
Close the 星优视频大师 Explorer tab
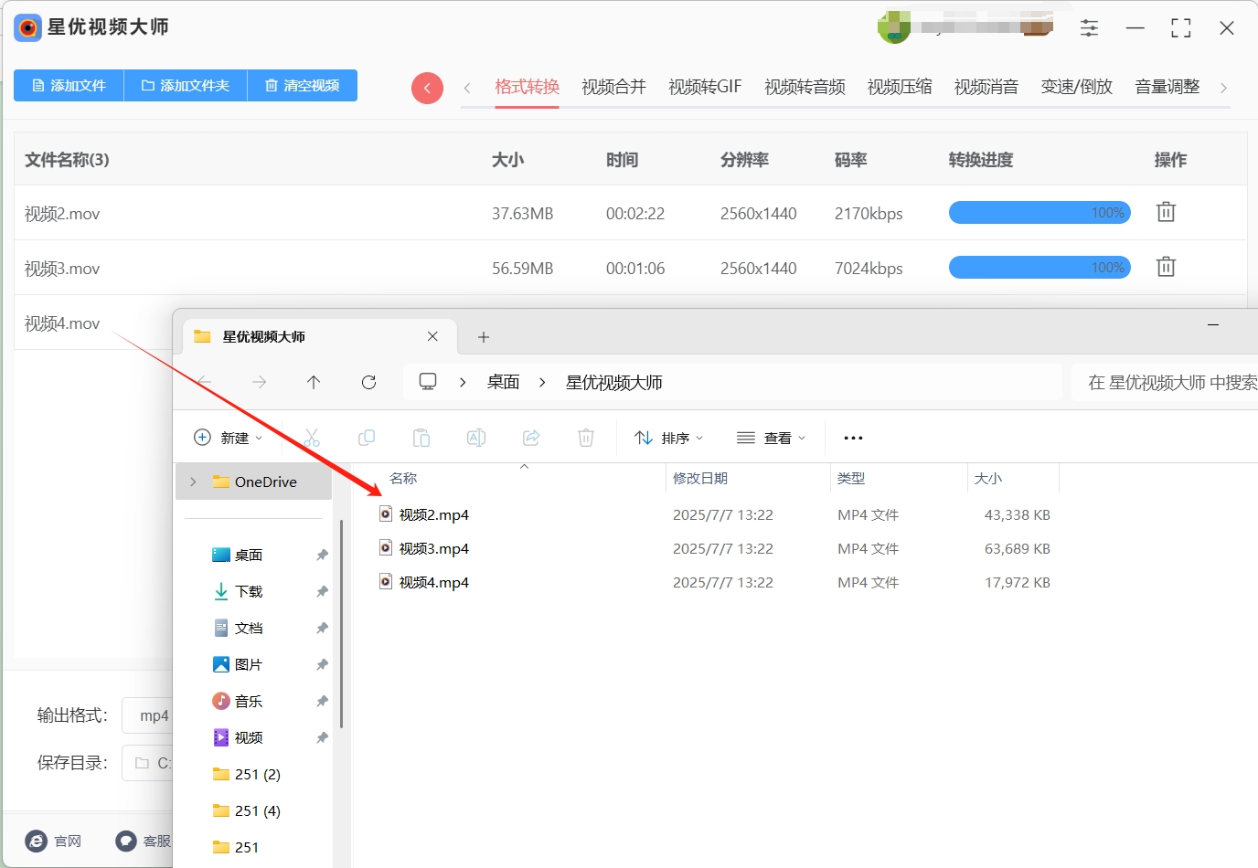click(432, 336)
